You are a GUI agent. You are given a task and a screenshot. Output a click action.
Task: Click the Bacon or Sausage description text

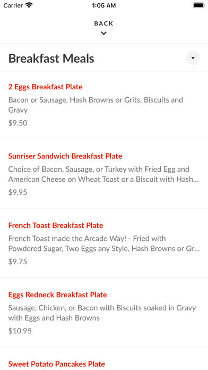(96, 105)
